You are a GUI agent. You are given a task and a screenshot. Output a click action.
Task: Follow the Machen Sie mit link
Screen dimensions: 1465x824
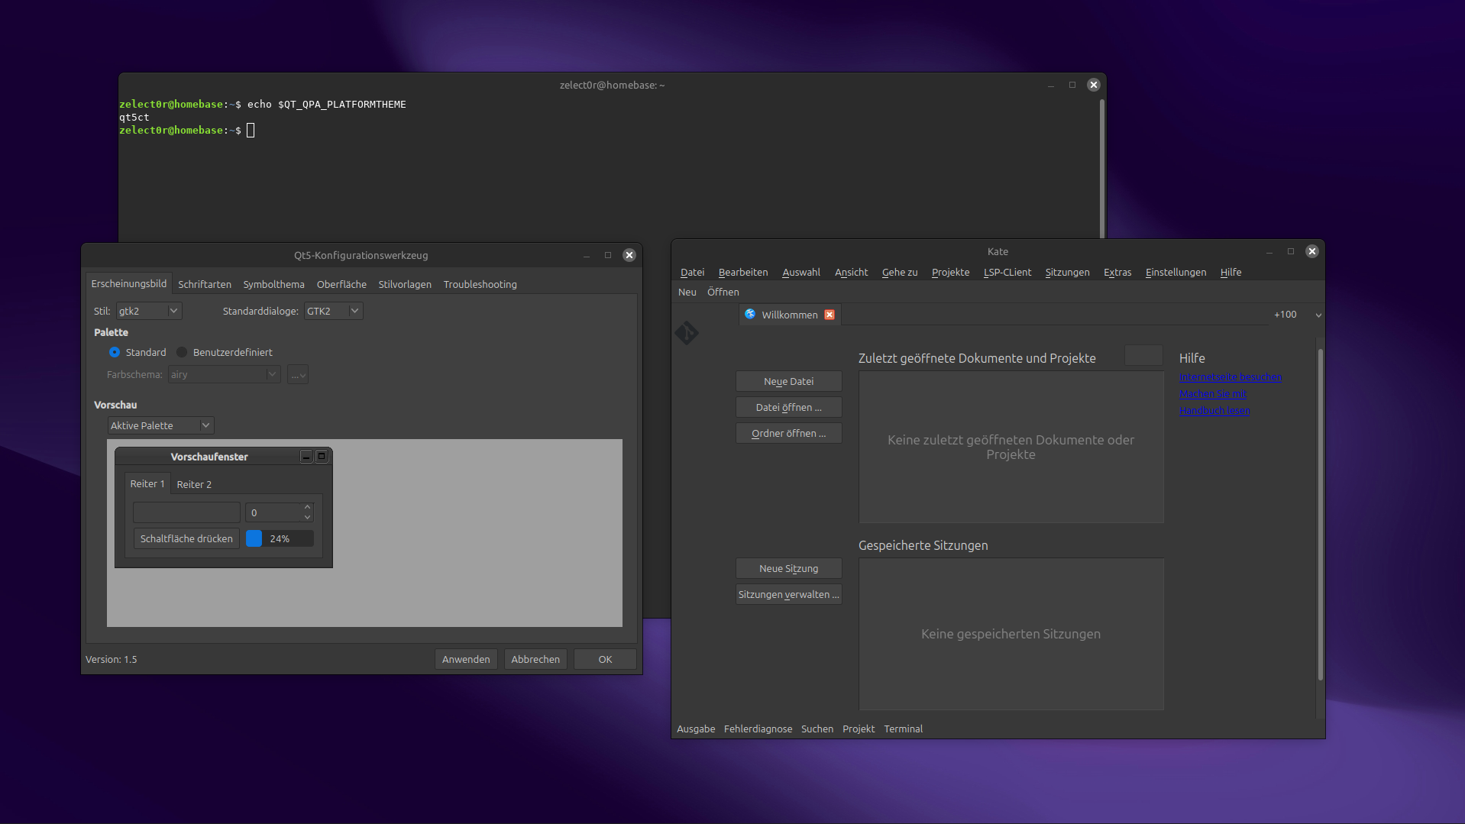(x=1213, y=393)
